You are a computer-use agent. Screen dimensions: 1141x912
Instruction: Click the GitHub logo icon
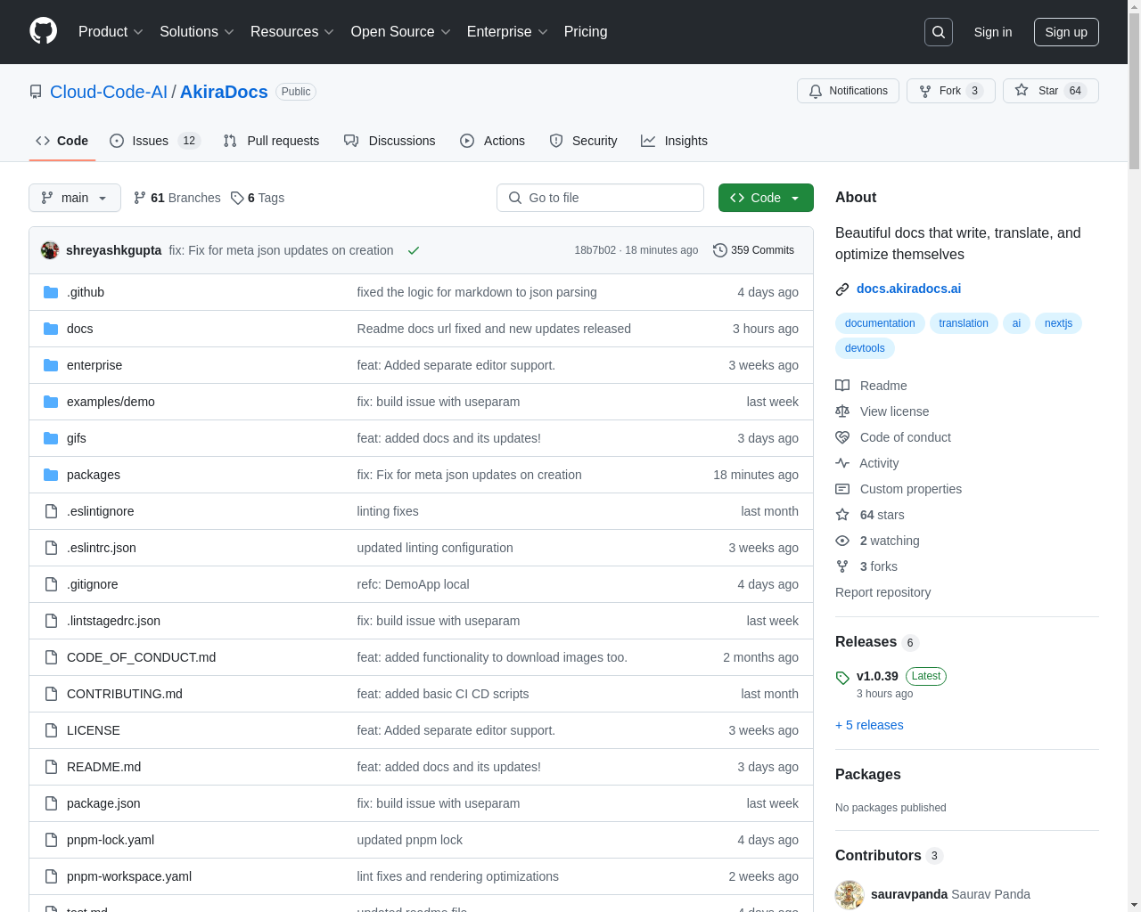43,31
